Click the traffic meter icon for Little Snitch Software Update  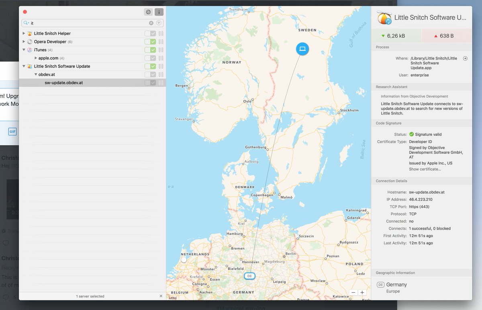click(161, 66)
